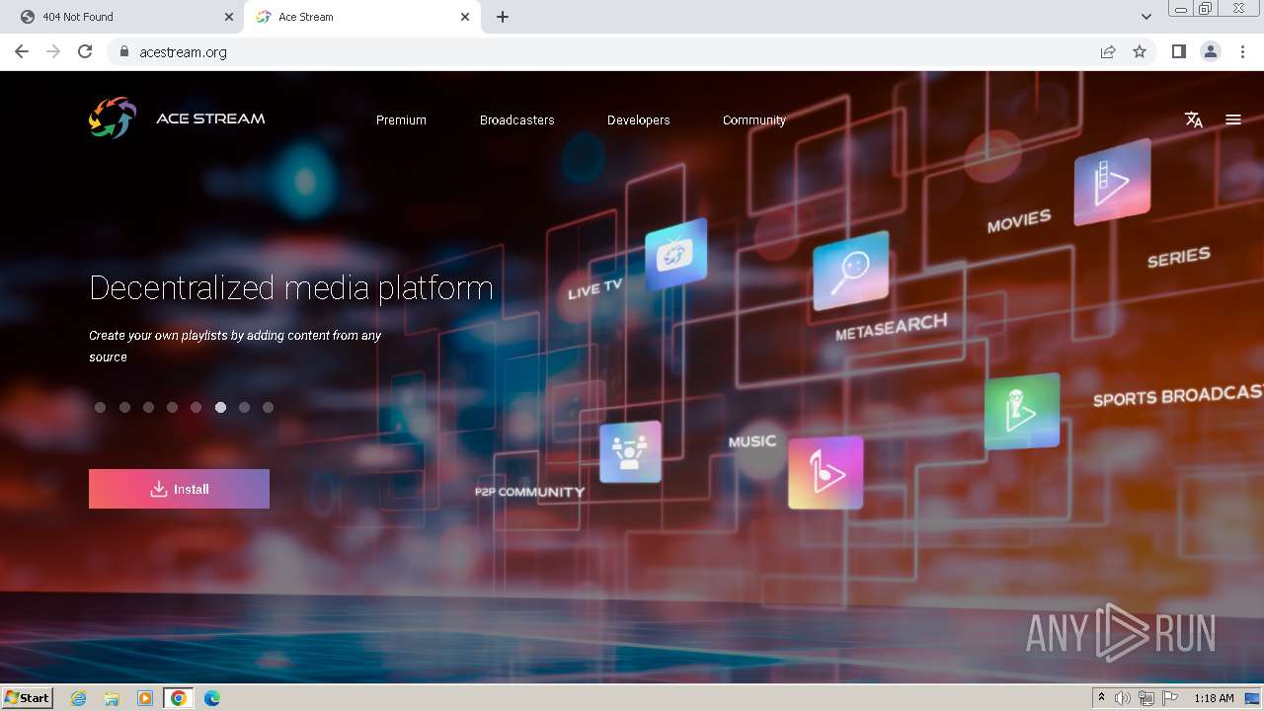Open Chrome three-dot menu
1264x711 pixels.
(1242, 51)
